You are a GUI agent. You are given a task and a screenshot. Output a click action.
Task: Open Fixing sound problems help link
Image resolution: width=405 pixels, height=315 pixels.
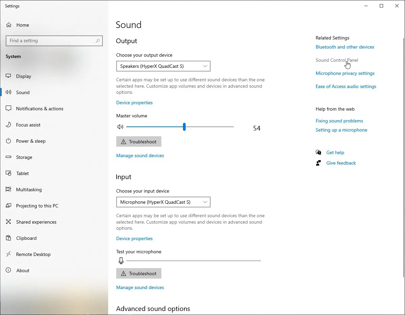[339, 121]
